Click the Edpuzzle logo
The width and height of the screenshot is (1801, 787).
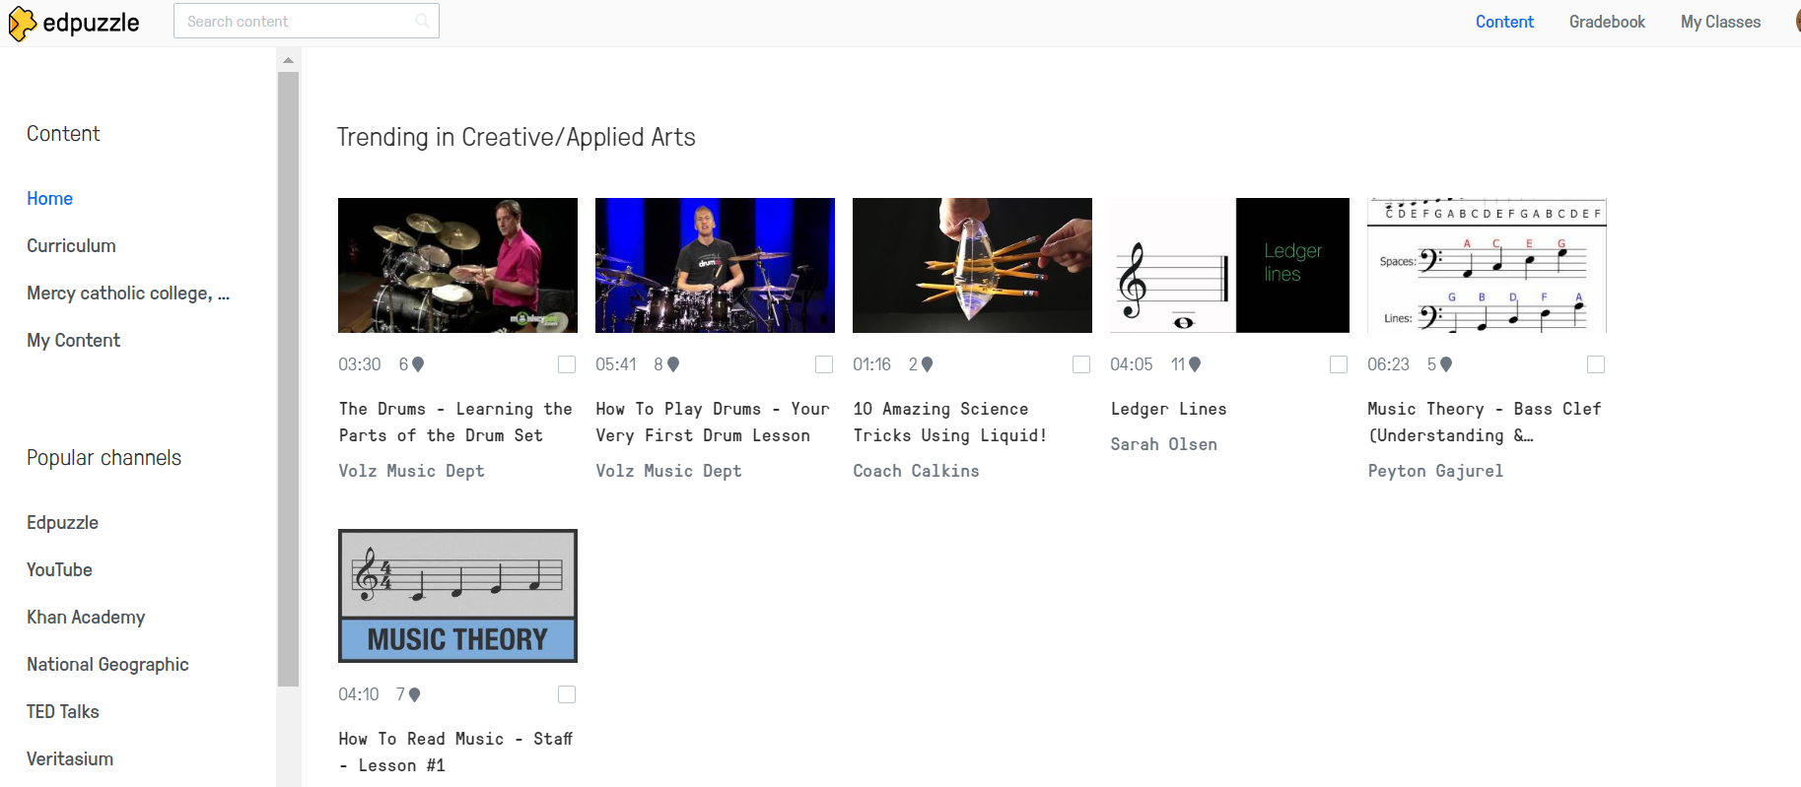point(74,23)
